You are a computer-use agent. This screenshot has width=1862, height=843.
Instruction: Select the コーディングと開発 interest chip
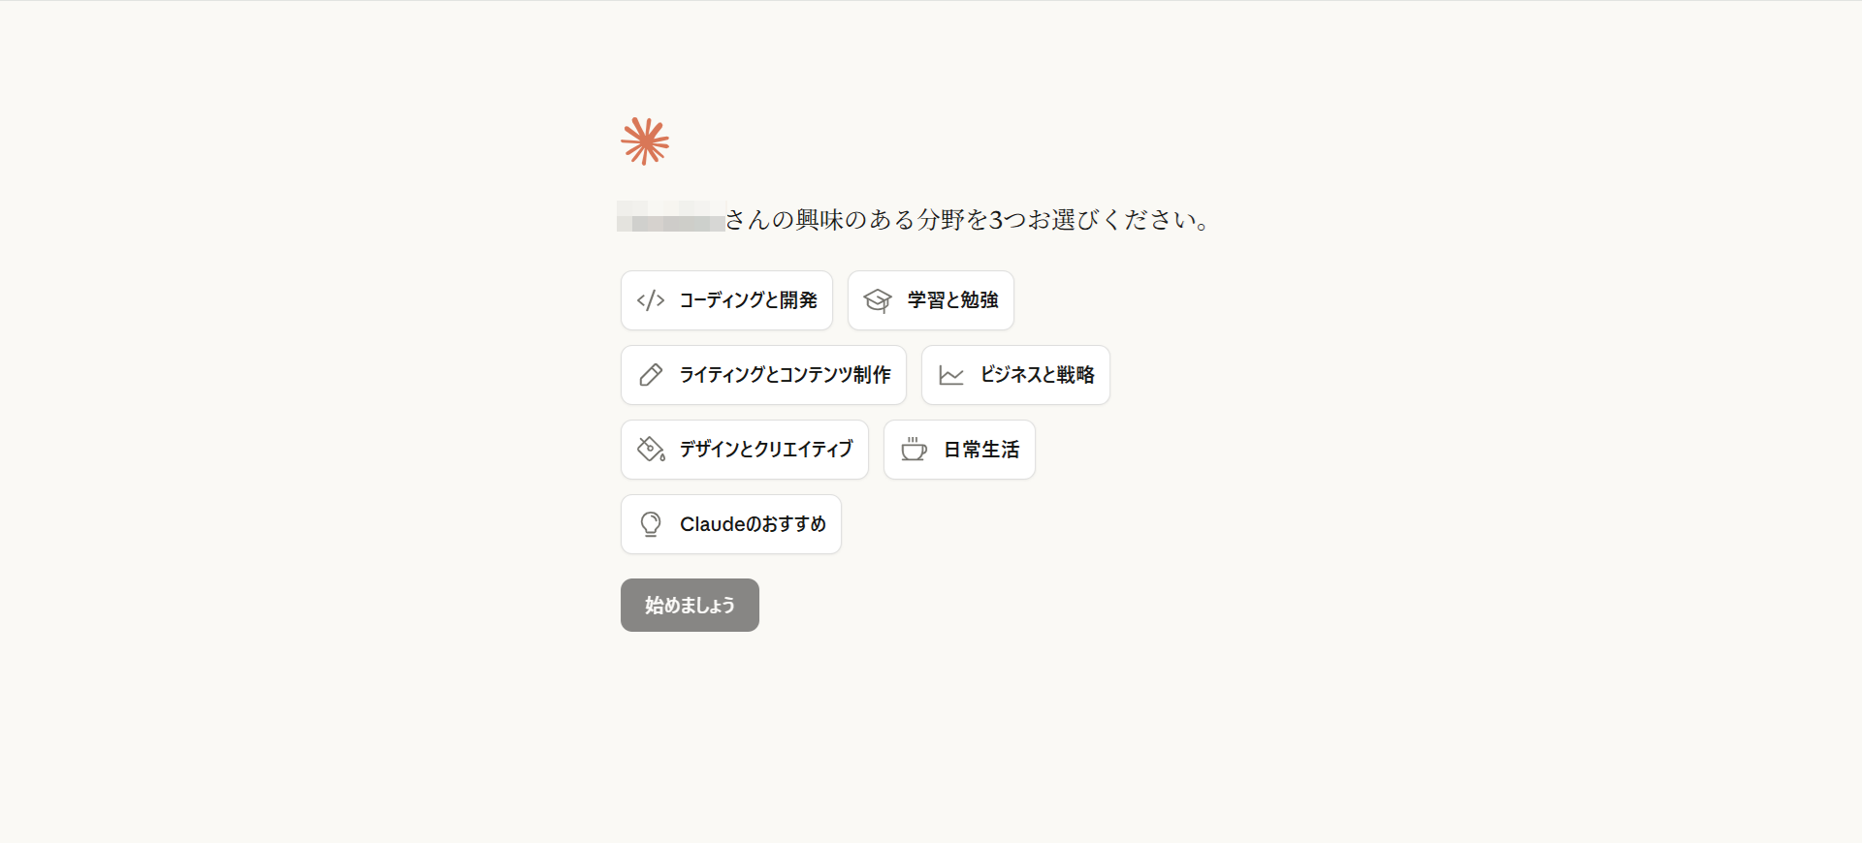click(747, 300)
